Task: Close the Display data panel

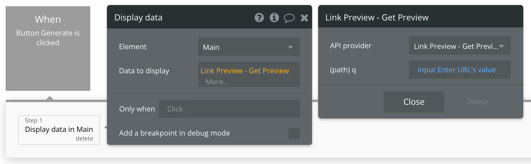Action: (x=304, y=18)
